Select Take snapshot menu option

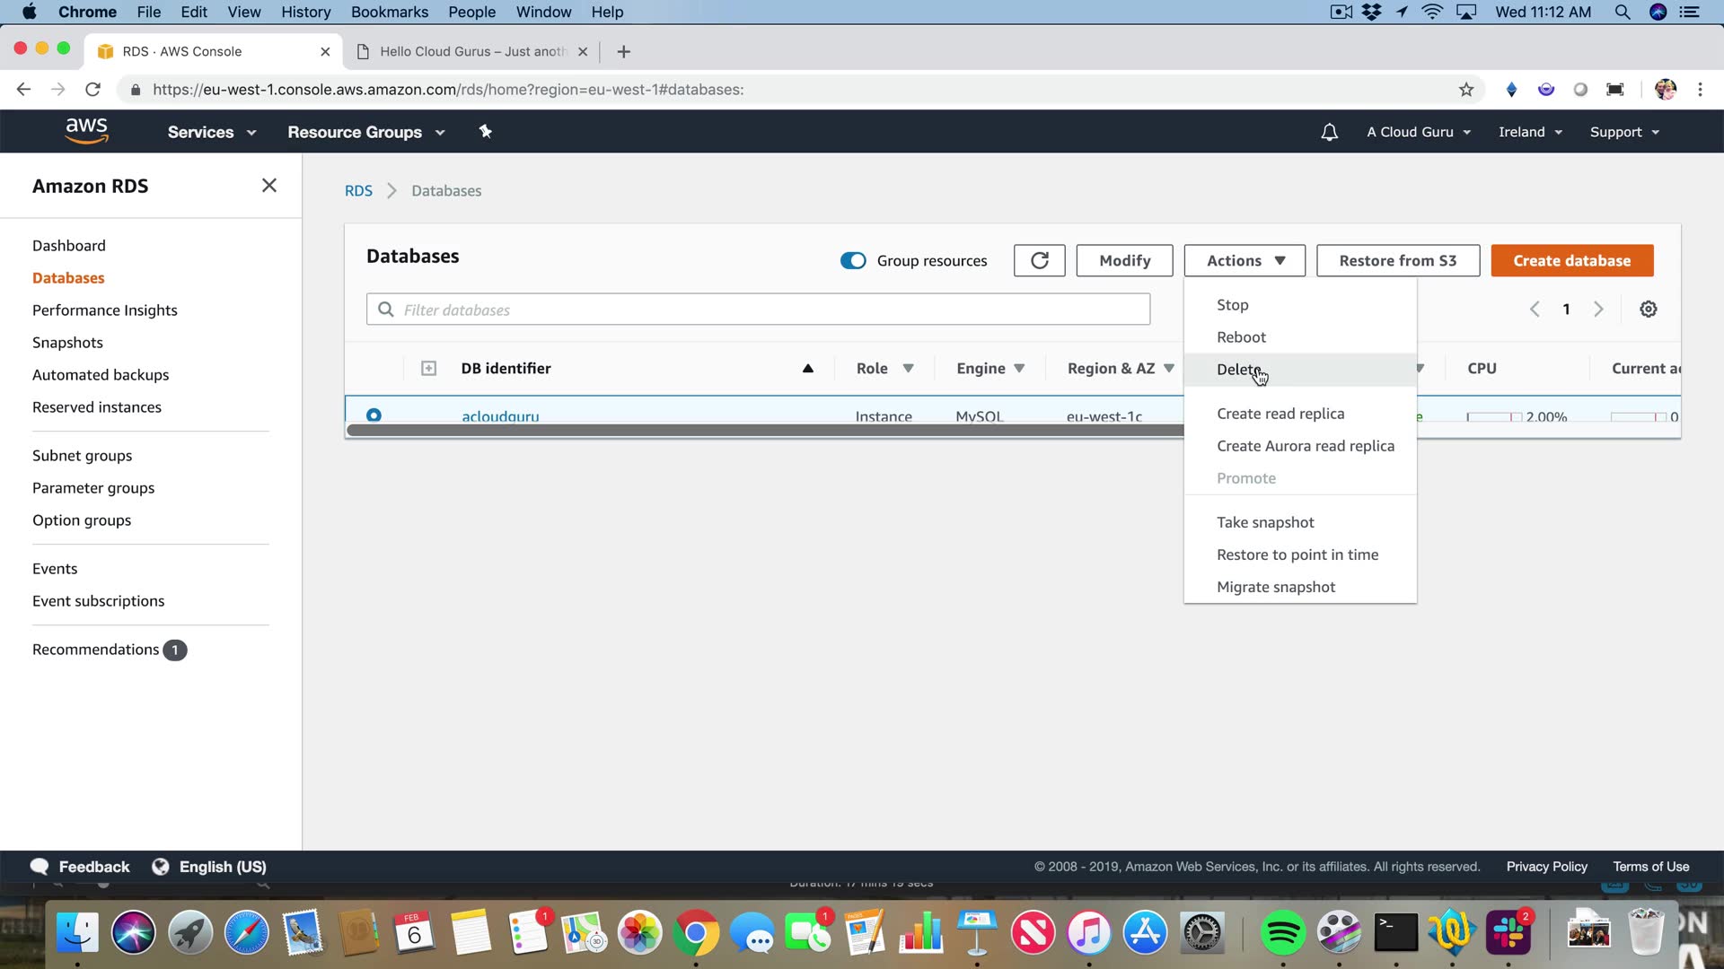1264,522
